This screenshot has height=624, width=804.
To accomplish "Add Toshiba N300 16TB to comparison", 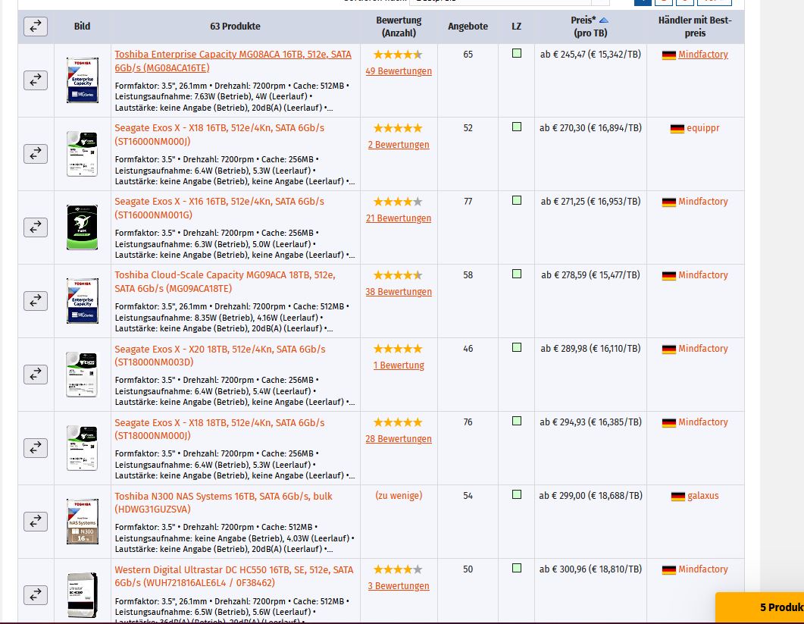I will click(x=36, y=522).
